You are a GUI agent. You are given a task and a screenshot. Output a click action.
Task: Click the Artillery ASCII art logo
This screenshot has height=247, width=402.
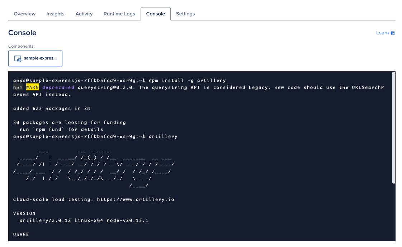point(94,169)
